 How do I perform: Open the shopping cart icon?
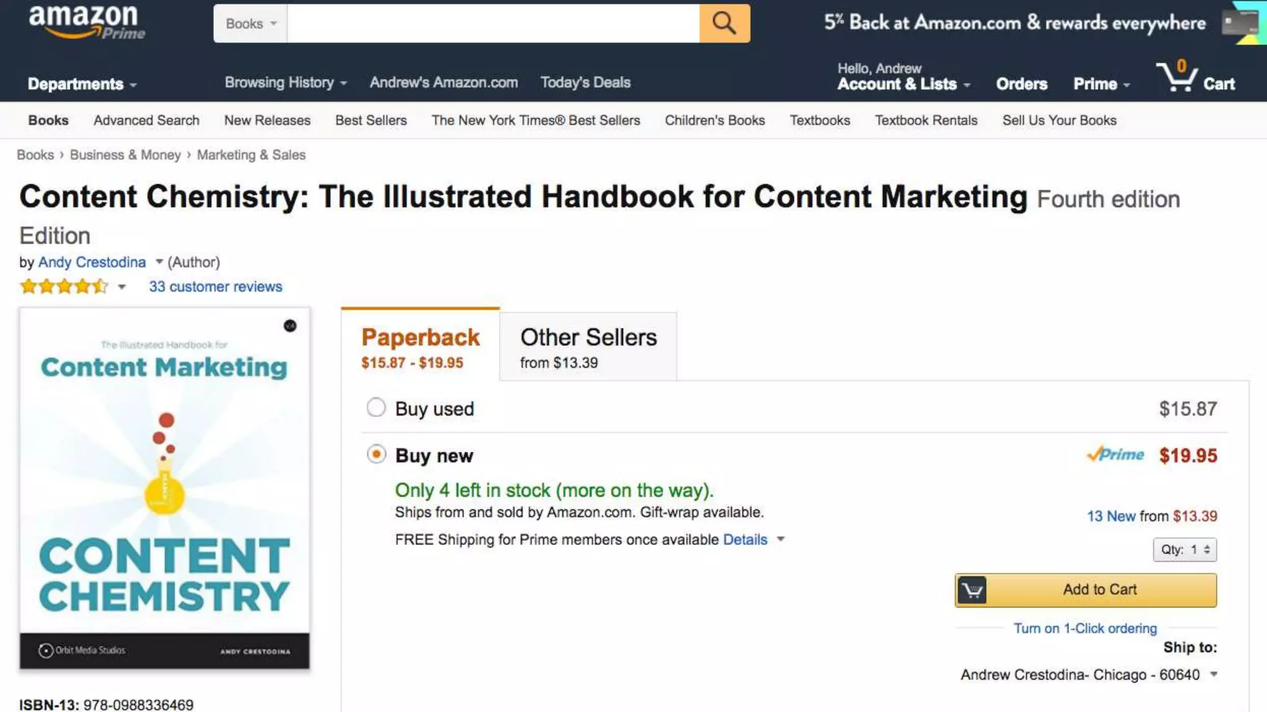coord(1177,77)
